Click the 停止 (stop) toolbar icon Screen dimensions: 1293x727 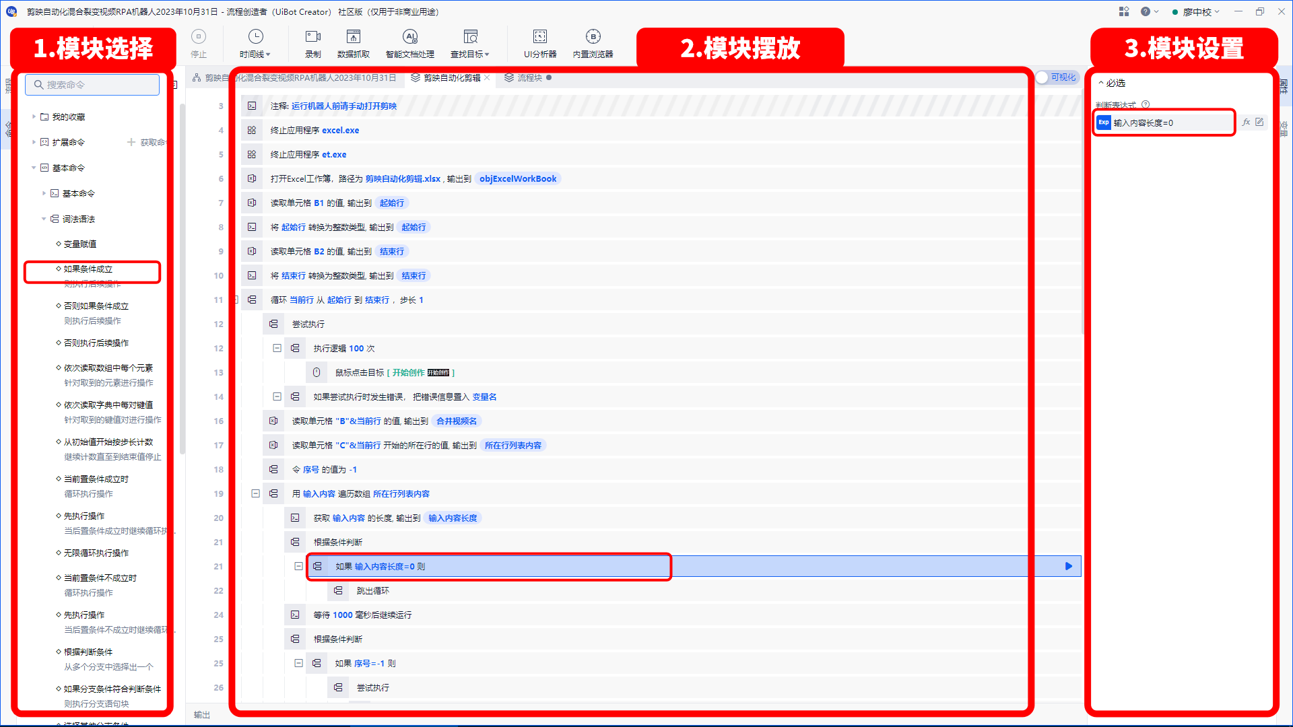199,43
